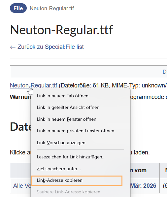Open the 'Alle Ve…' link in table
This screenshot has height=197, width=167.
[x=22, y=186]
